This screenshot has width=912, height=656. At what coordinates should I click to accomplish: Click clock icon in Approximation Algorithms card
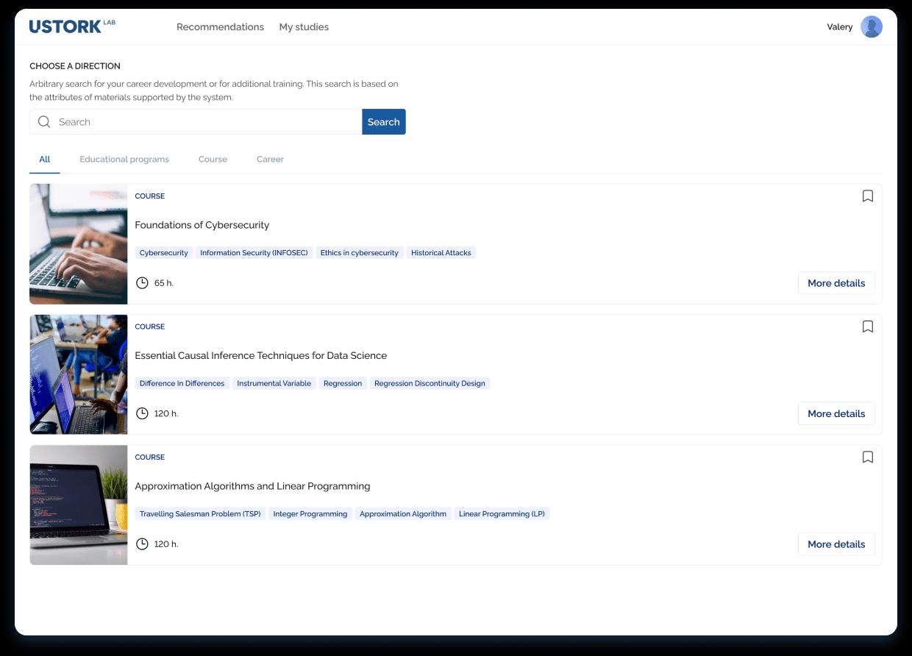[x=142, y=544]
